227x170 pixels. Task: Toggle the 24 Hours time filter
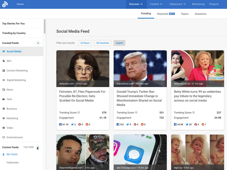click(x=85, y=43)
